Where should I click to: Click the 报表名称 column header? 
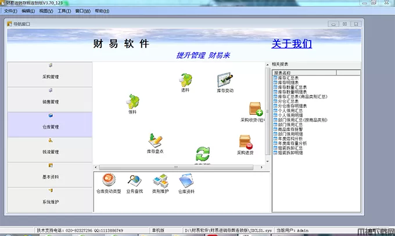click(x=304, y=72)
